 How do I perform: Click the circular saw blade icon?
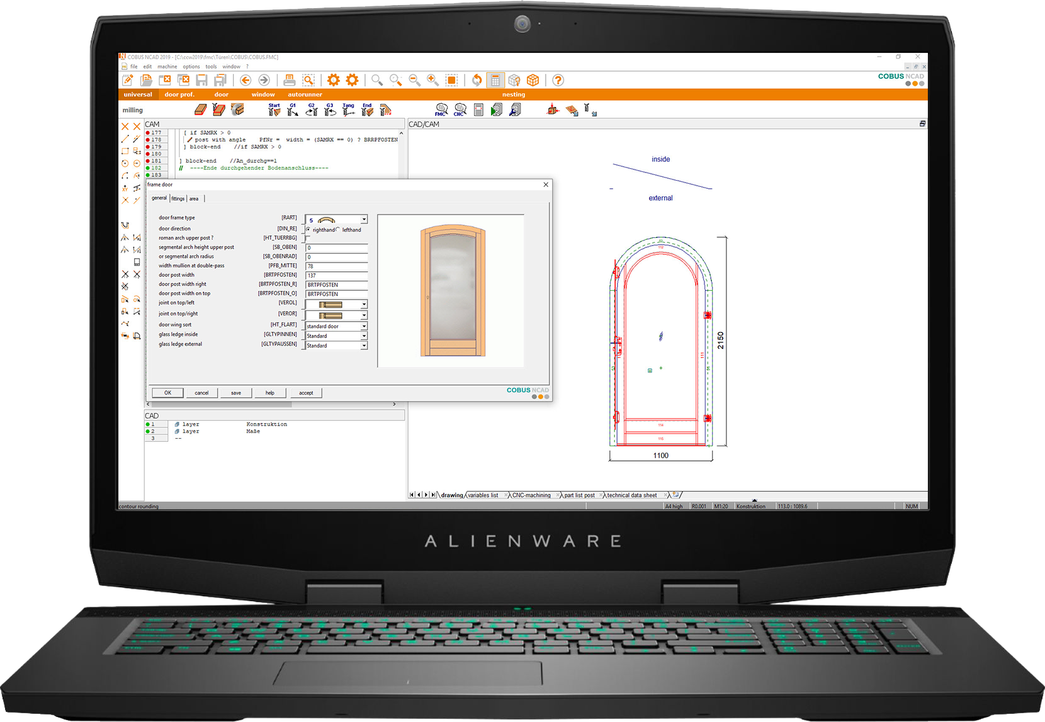point(237,110)
